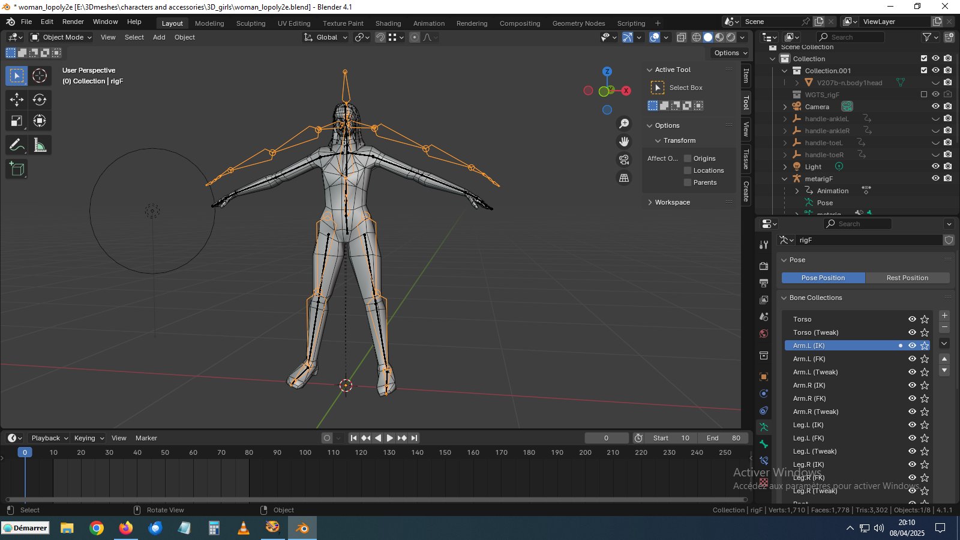Activate the Move tool
Image resolution: width=960 pixels, height=540 pixels.
pos(17,100)
